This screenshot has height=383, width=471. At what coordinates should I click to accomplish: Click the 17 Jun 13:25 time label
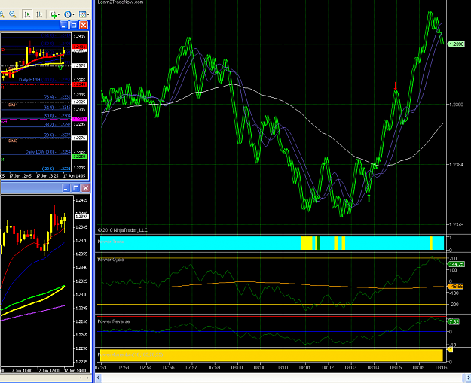47,176
